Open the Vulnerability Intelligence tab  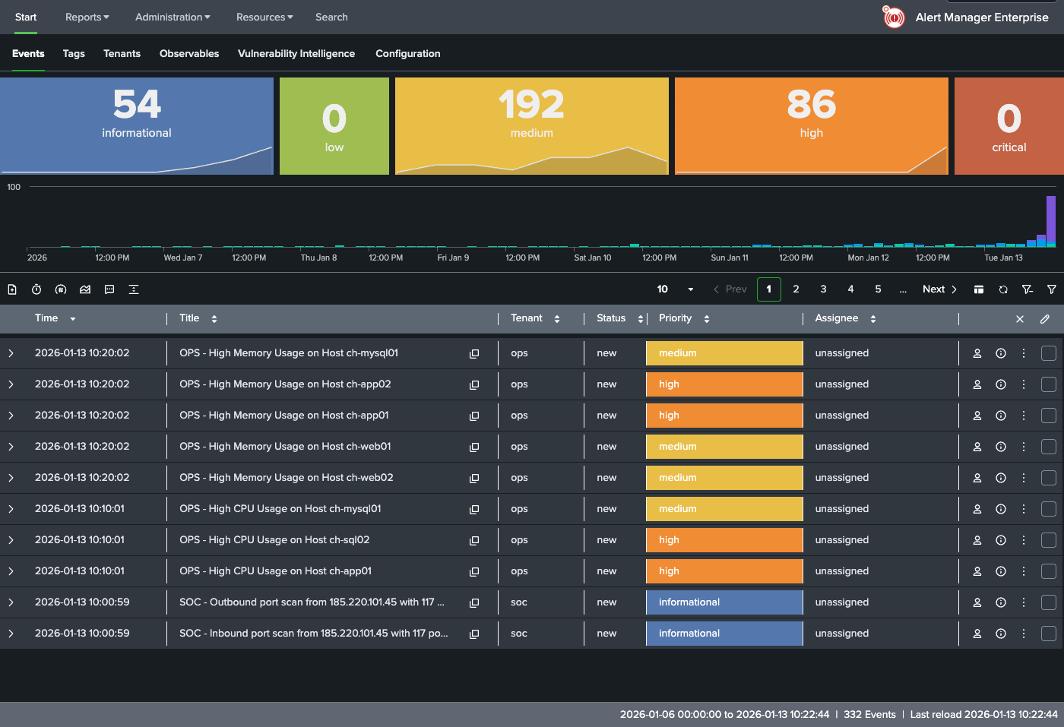tap(296, 53)
